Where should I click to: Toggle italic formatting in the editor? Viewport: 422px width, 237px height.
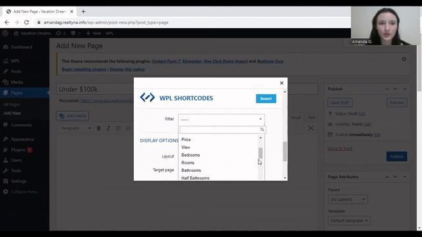(108, 128)
